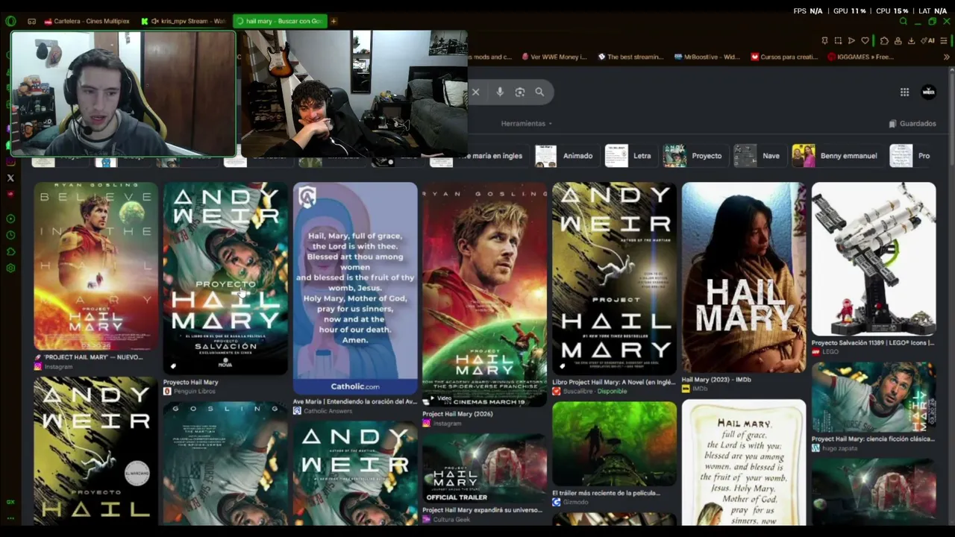The width and height of the screenshot is (955, 537).
Task: Open sidebar extensions cube icon
Action: 10,251
